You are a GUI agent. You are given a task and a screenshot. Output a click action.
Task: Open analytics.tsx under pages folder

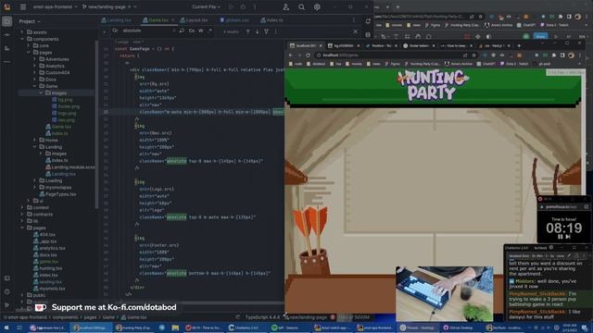click(x=49, y=248)
